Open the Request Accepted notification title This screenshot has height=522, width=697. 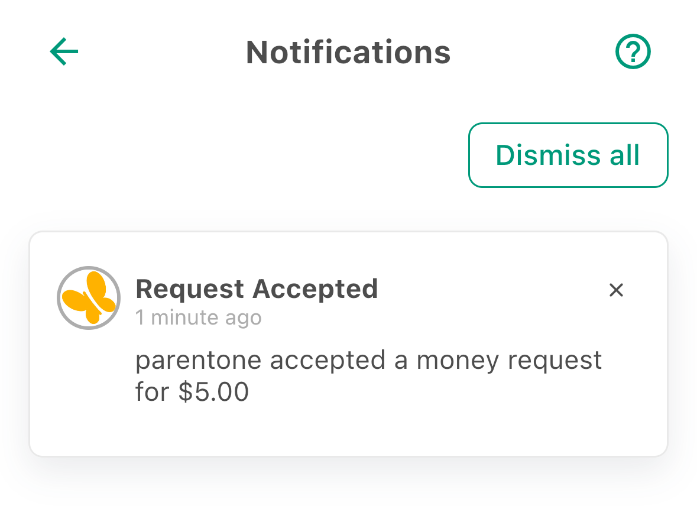pyautogui.click(x=257, y=289)
